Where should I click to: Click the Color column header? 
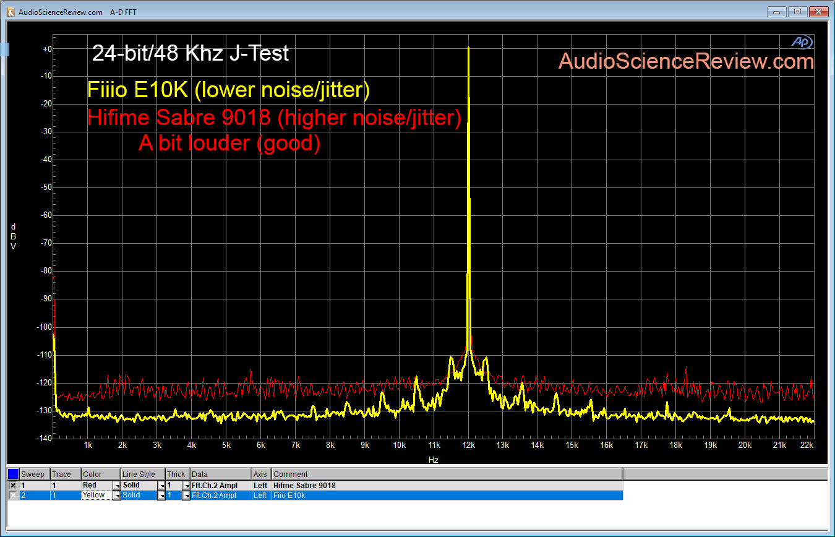click(101, 475)
